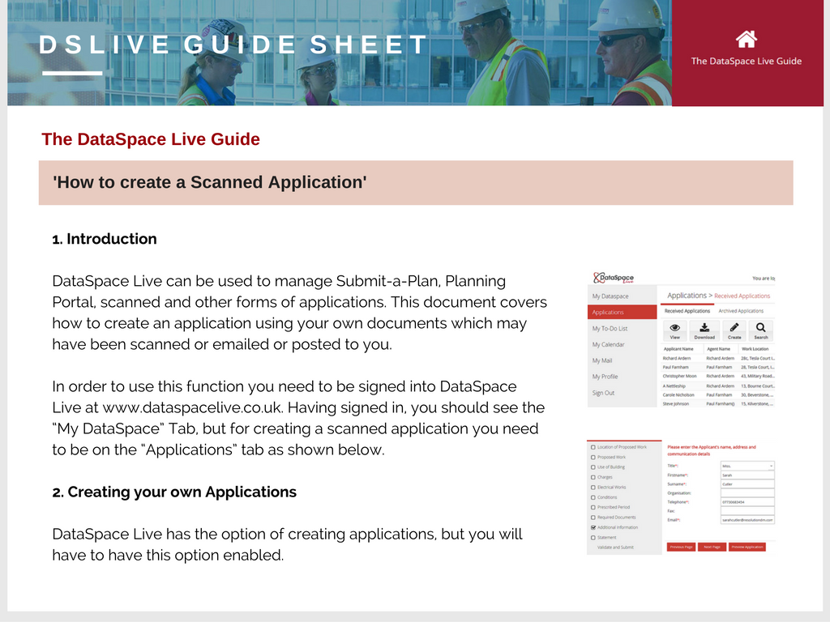Click Validate and Submit in the form sidebar
The image size is (830, 622).
click(615, 547)
